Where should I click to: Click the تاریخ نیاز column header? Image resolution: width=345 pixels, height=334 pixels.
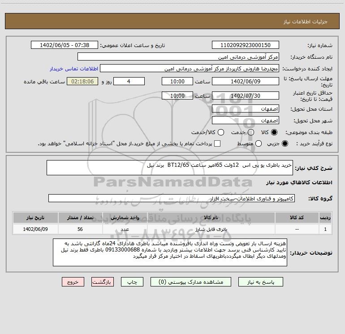click(35, 217)
